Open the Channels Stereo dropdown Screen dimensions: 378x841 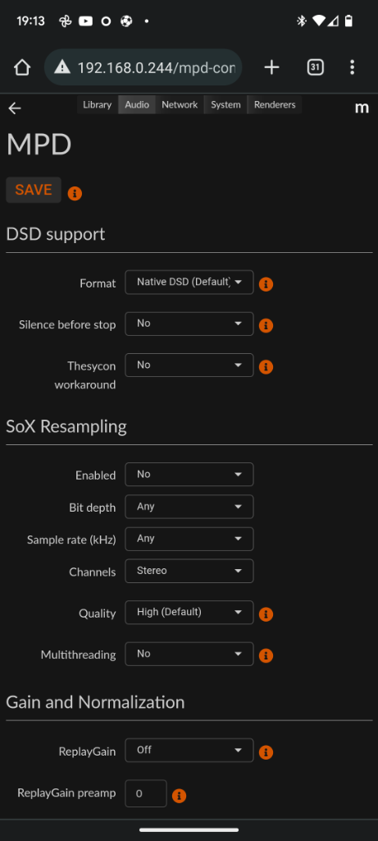tap(189, 572)
